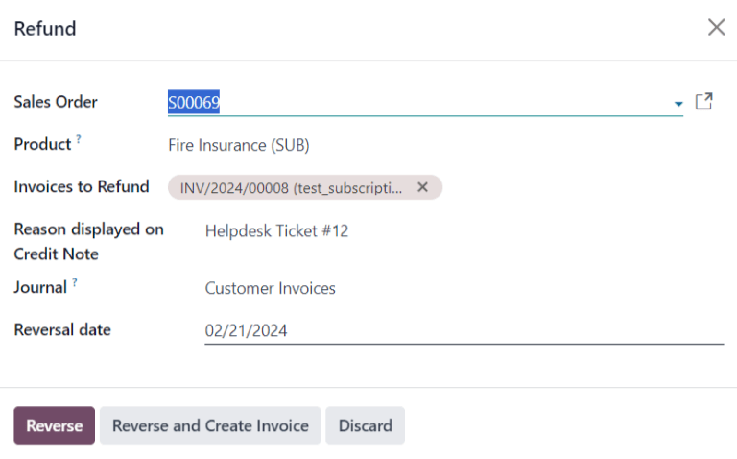Click the Refund dialog title
This screenshot has width=737, height=459.
pyautogui.click(x=45, y=29)
